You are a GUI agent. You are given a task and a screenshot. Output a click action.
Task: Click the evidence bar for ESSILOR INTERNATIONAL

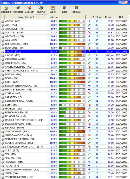(72, 86)
